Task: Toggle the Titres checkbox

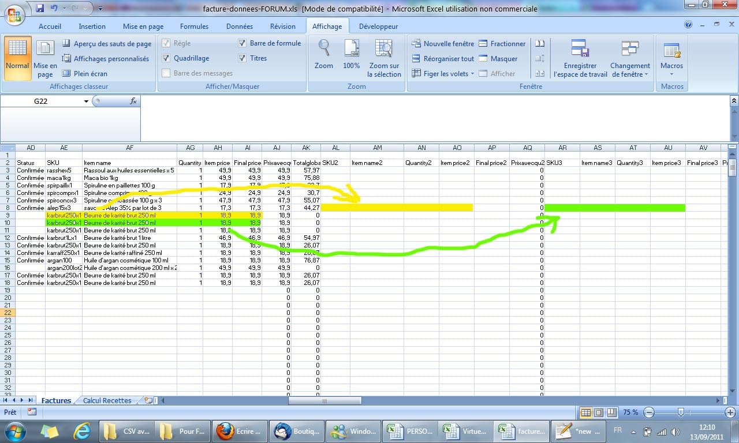Action: pos(242,58)
